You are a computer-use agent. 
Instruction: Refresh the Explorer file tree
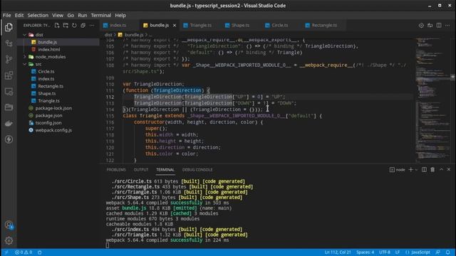tap(74, 26)
